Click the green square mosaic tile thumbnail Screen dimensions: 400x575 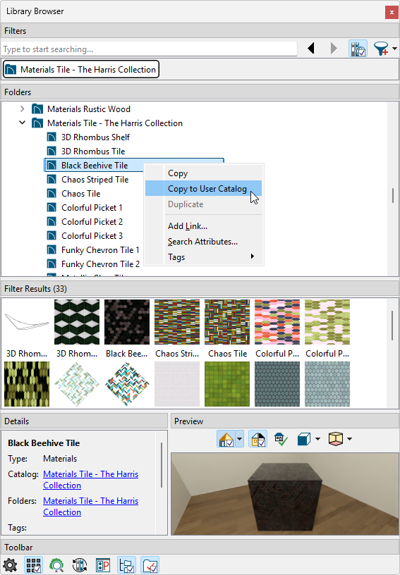227,384
